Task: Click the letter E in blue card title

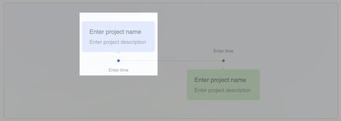Action: pyautogui.click(x=91, y=32)
